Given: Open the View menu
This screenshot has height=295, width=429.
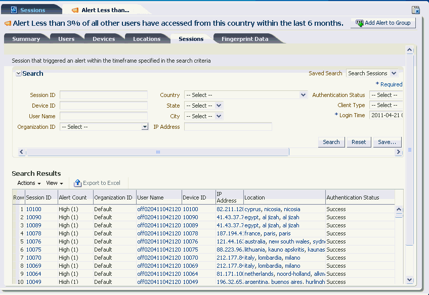Looking at the screenshot, I should click(x=53, y=183).
